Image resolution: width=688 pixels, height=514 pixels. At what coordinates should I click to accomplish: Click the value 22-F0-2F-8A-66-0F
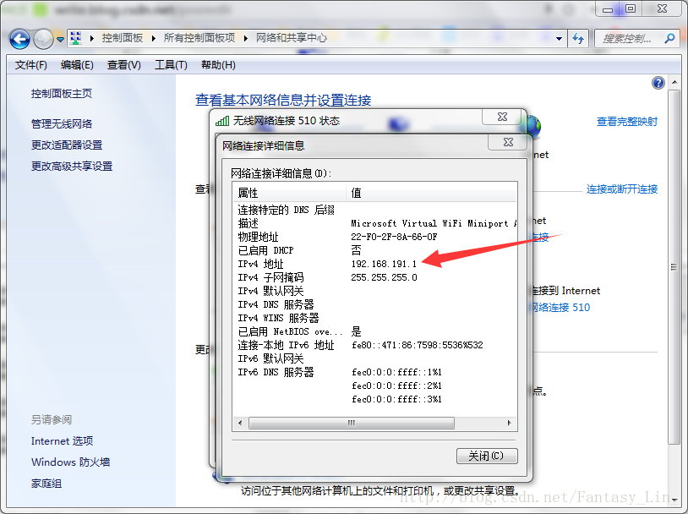tap(394, 237)
